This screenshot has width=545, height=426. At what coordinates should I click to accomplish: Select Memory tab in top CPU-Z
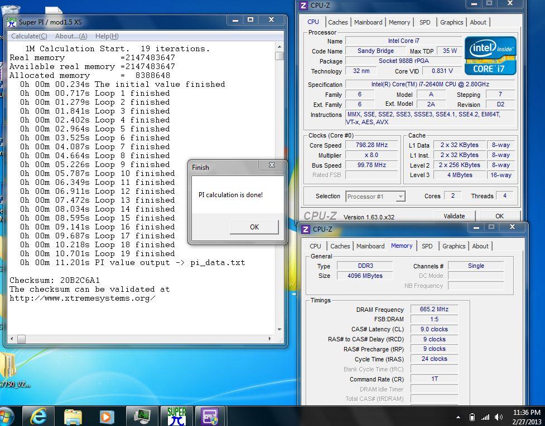(399, 22)
